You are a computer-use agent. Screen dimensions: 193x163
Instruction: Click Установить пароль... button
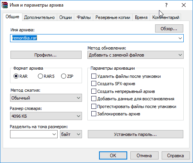point(135,134)
